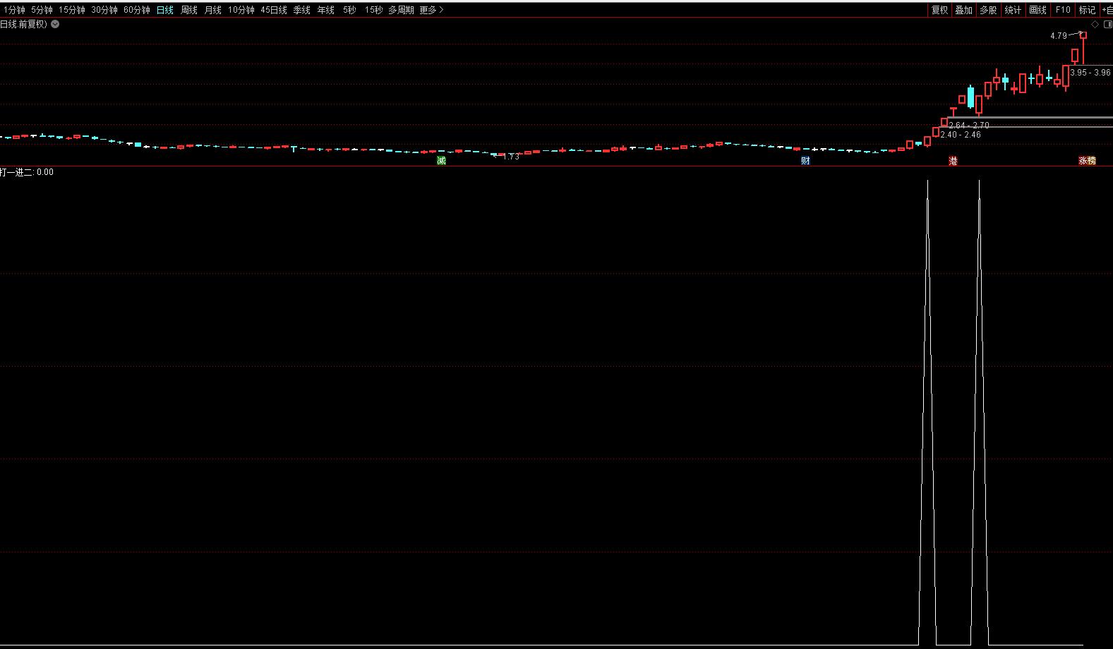1113x649 pixels.
Task: Click the diamond icon above the chart
Action: click(1095, 24)
